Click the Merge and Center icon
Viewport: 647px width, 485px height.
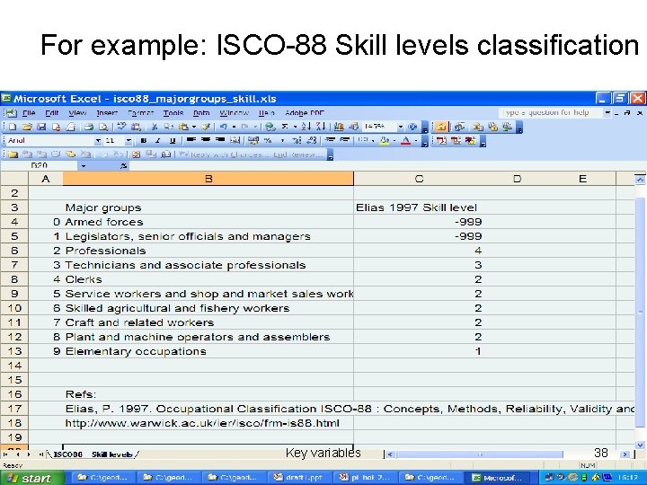pos(235,140)
